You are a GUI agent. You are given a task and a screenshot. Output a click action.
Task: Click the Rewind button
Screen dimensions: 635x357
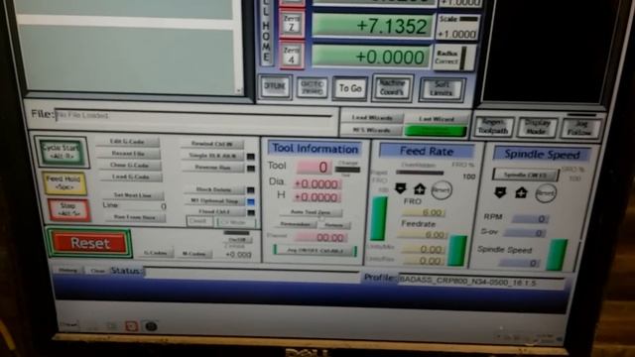(212, 144)
